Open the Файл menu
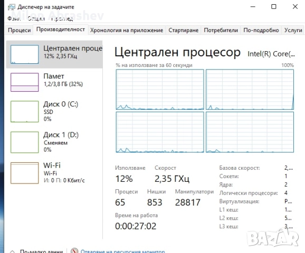The image size is (305, 253). click(x=14, y=18)
